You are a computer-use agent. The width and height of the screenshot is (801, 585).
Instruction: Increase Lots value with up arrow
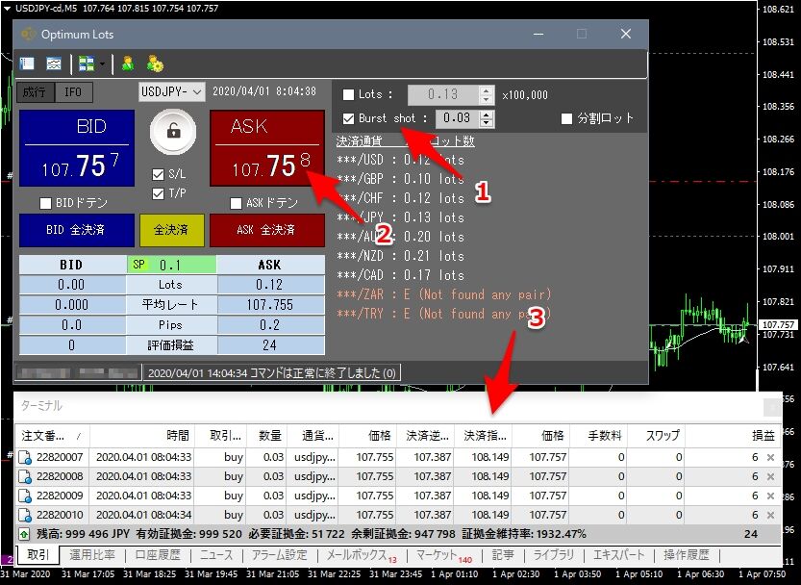tap(487, 90)
